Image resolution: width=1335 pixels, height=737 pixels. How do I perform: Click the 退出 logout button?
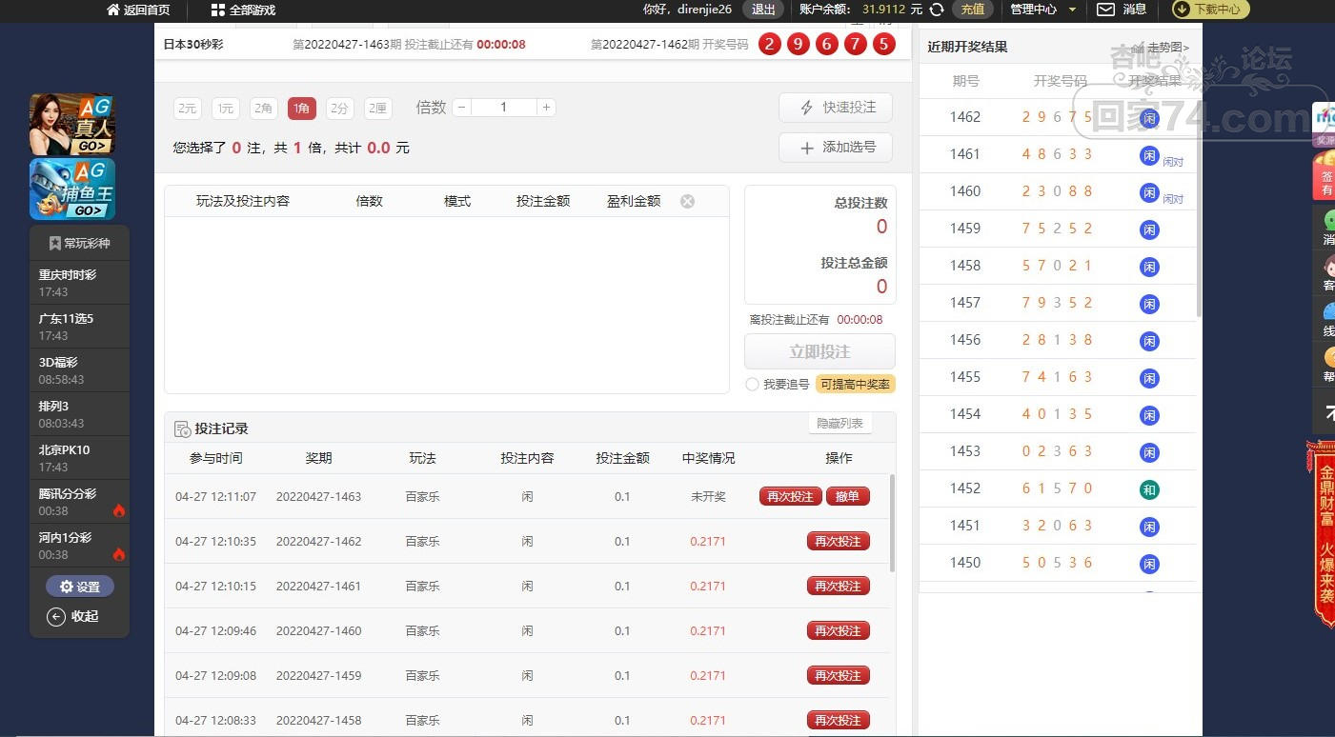(x=763, y=10)
